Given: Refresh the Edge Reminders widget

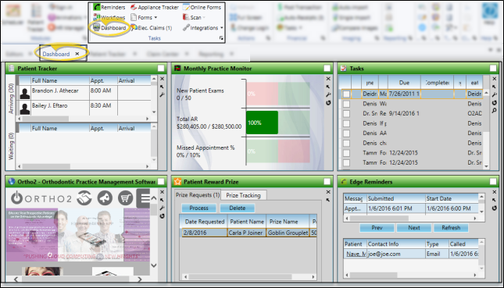Looking at the screenshot, I should (495, 208).
